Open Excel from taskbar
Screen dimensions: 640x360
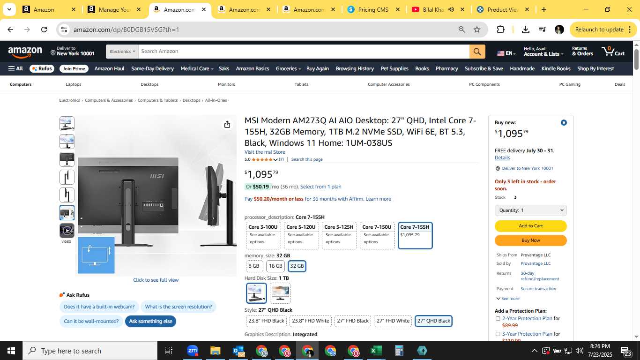click(376, 351)
